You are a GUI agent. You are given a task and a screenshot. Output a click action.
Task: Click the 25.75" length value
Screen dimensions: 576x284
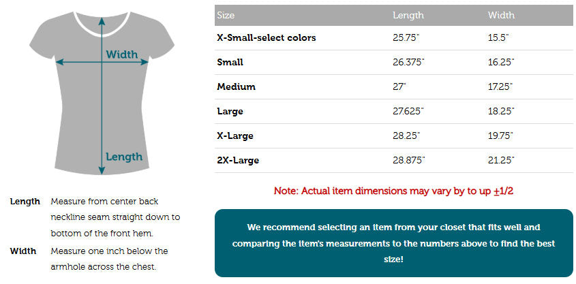tap(407, 37)
